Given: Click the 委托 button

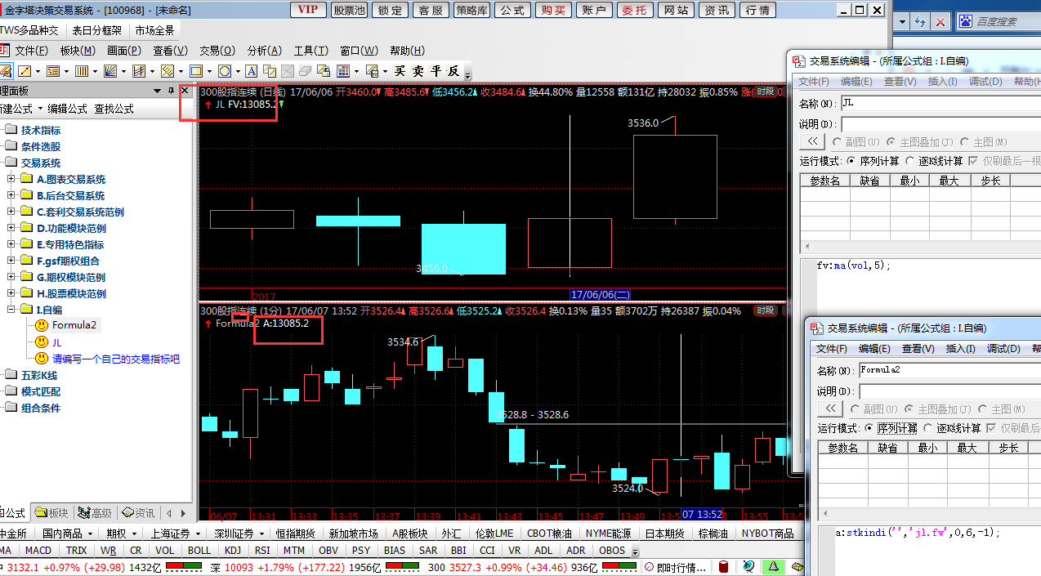Looking at the screenshot, I should (x=634, y=10).
